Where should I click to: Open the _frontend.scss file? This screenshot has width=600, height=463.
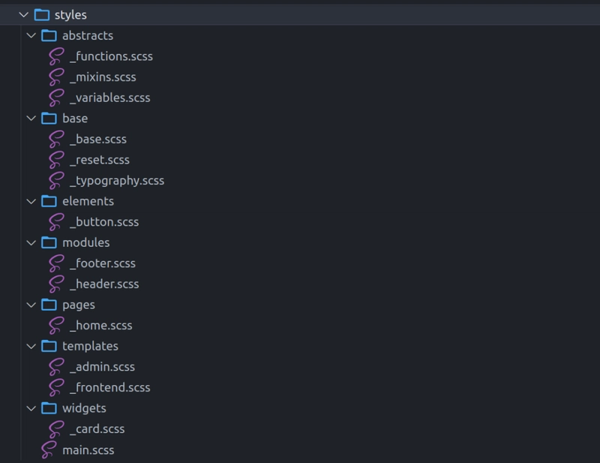pyautogui.click(x=109, y=387)
